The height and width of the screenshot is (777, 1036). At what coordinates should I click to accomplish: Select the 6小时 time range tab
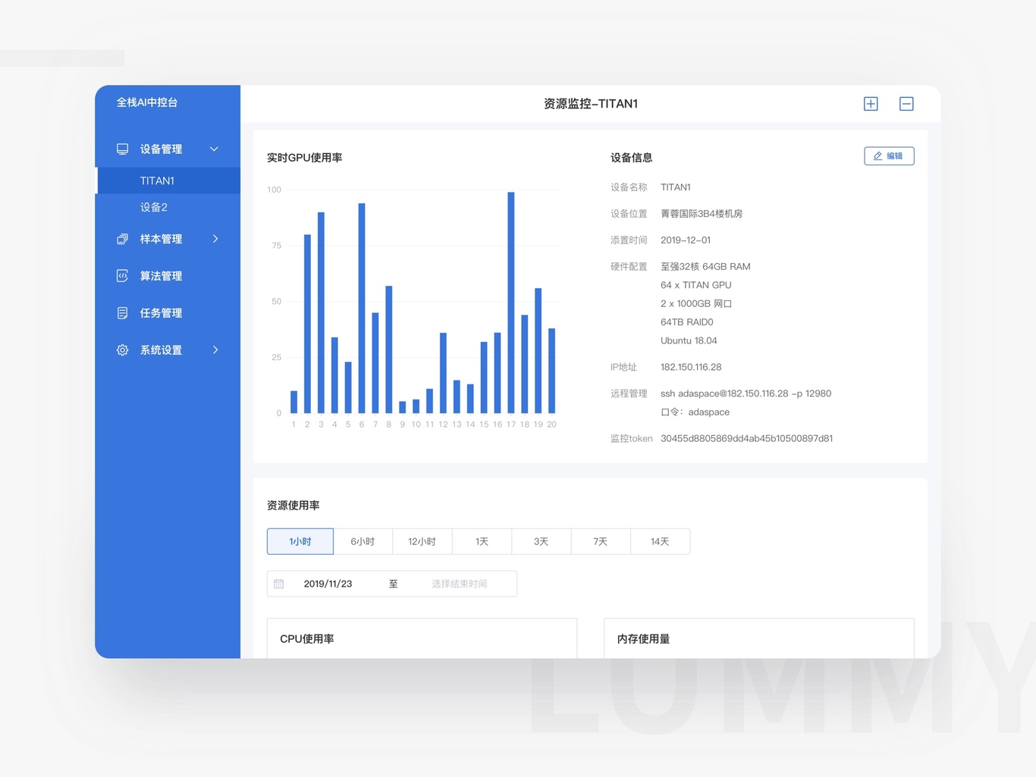point(363,541)
